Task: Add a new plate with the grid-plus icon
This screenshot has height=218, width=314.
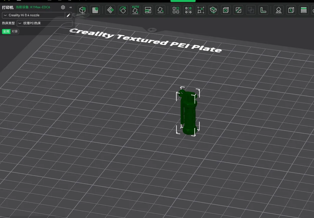Action: [x=95, y=10]
